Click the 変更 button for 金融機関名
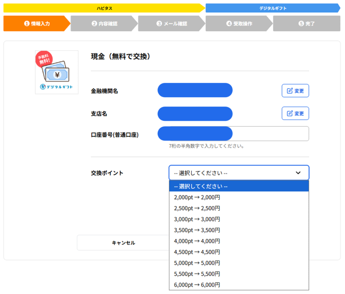Viewport: 345px width, 294px height. [295, 91]
